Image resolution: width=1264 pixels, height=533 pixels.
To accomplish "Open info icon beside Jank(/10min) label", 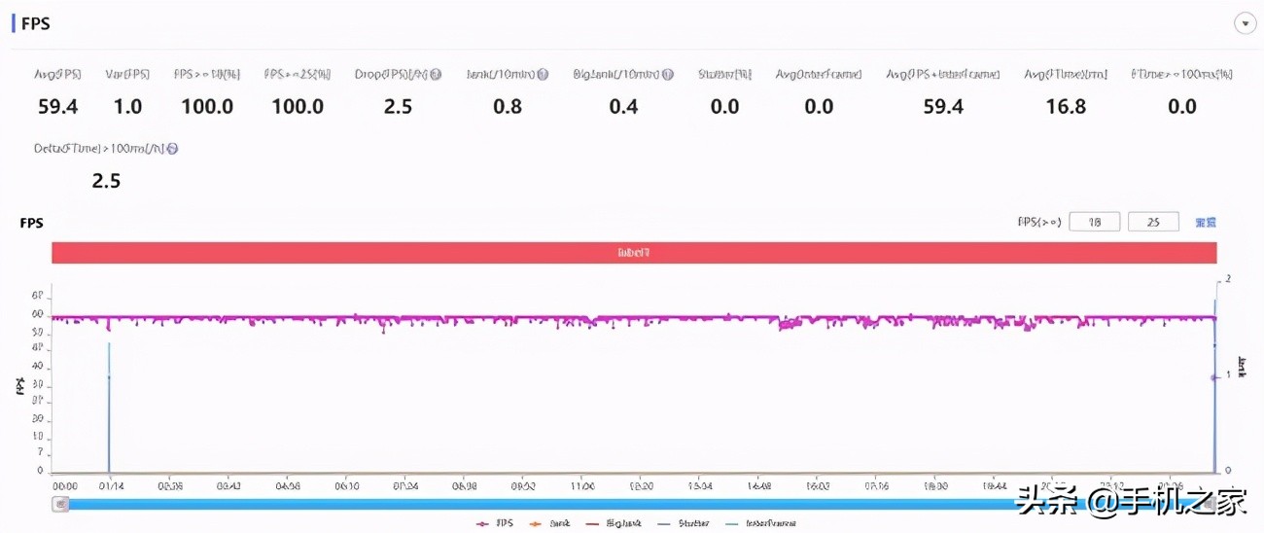I will pyautogui.click(x=543, y=75).
